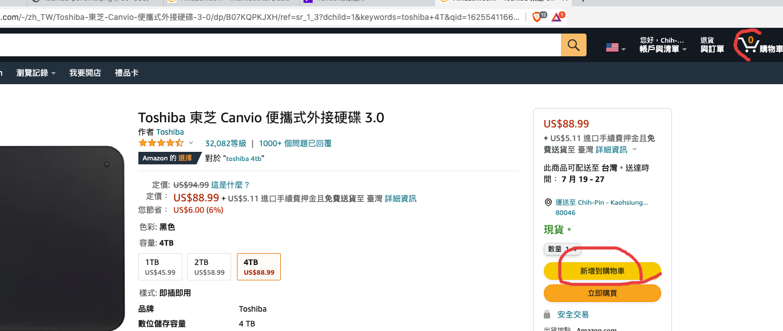Open the quantity dropdown
Image resolution: width=783 pixels, height=331 pixels.
[x=562, y=249]
